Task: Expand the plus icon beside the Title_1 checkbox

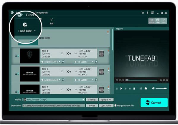Action: pyautogui.click(x=16, y=56)
